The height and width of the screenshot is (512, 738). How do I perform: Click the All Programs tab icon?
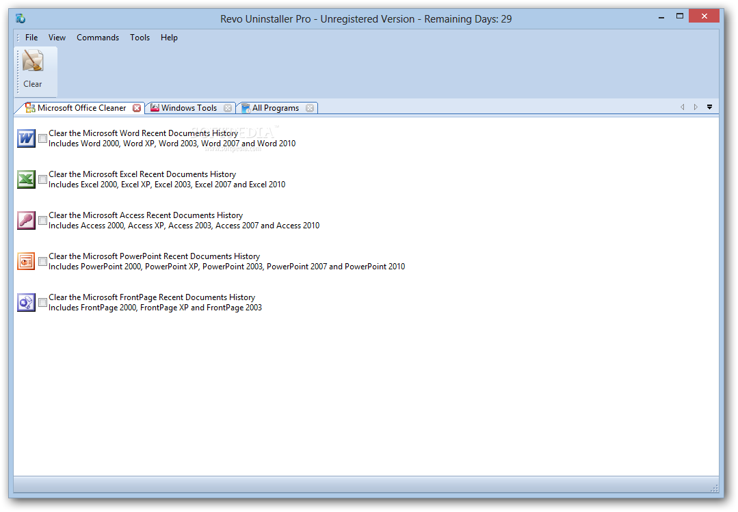246,108
